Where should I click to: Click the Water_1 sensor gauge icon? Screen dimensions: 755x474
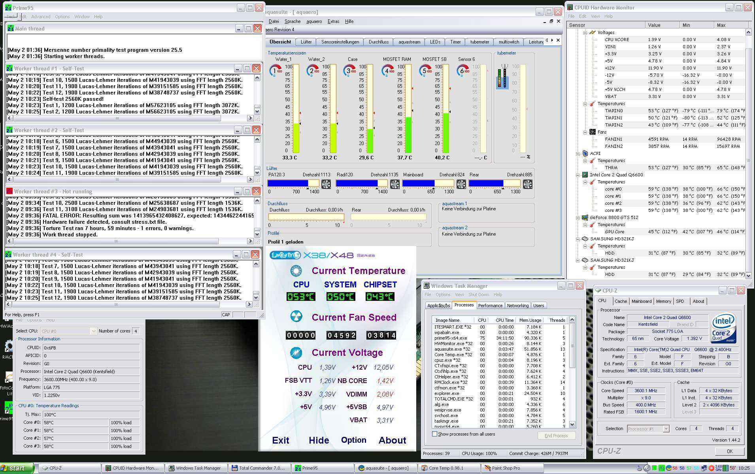(275, 71)
